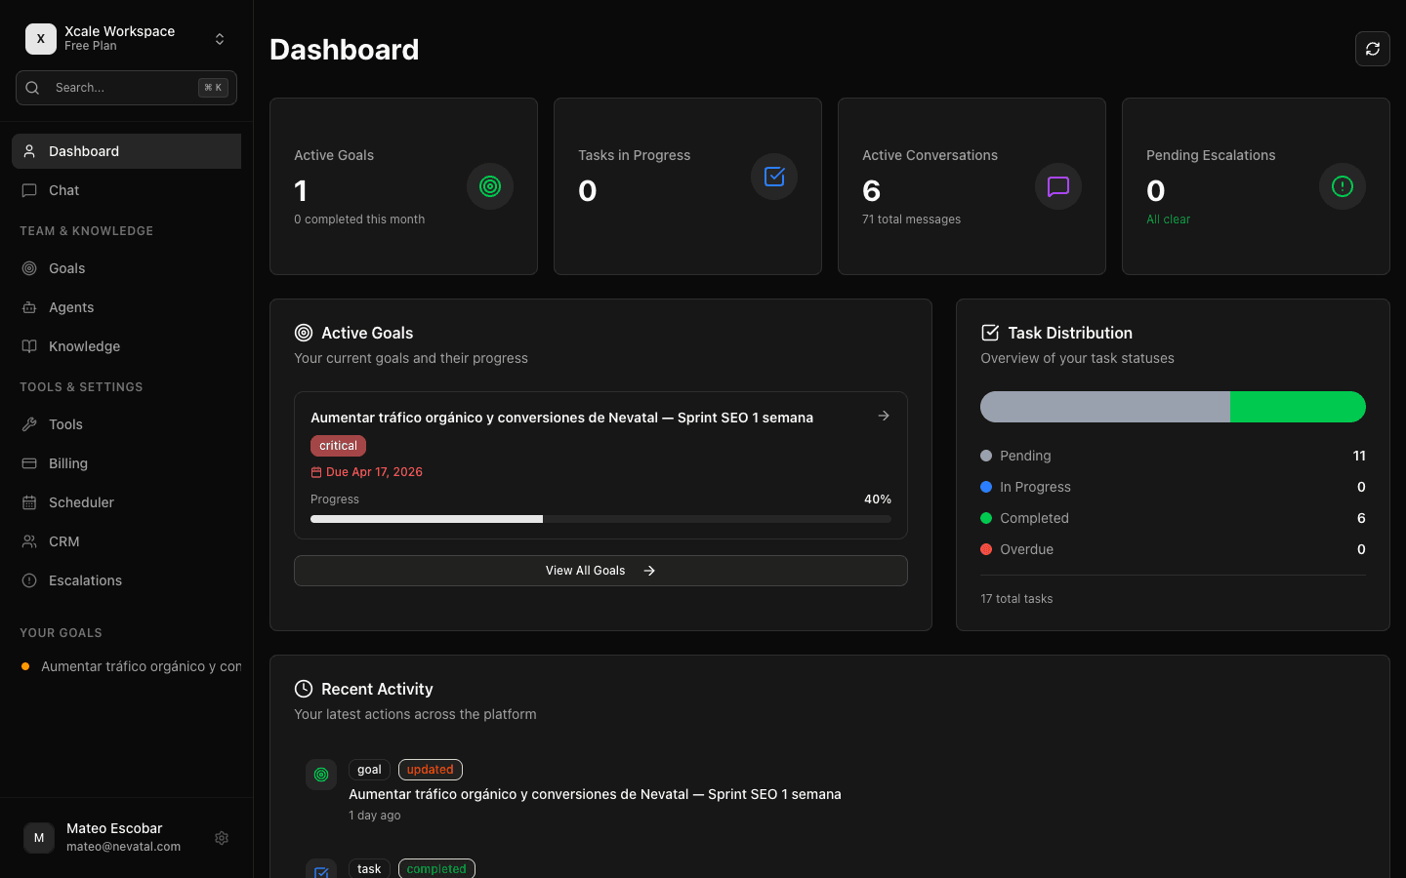Click the 'critical' priority badge on the goal
Image resolution: width=1406 pixels, height=878 pixels.
[x=338, y=445]
